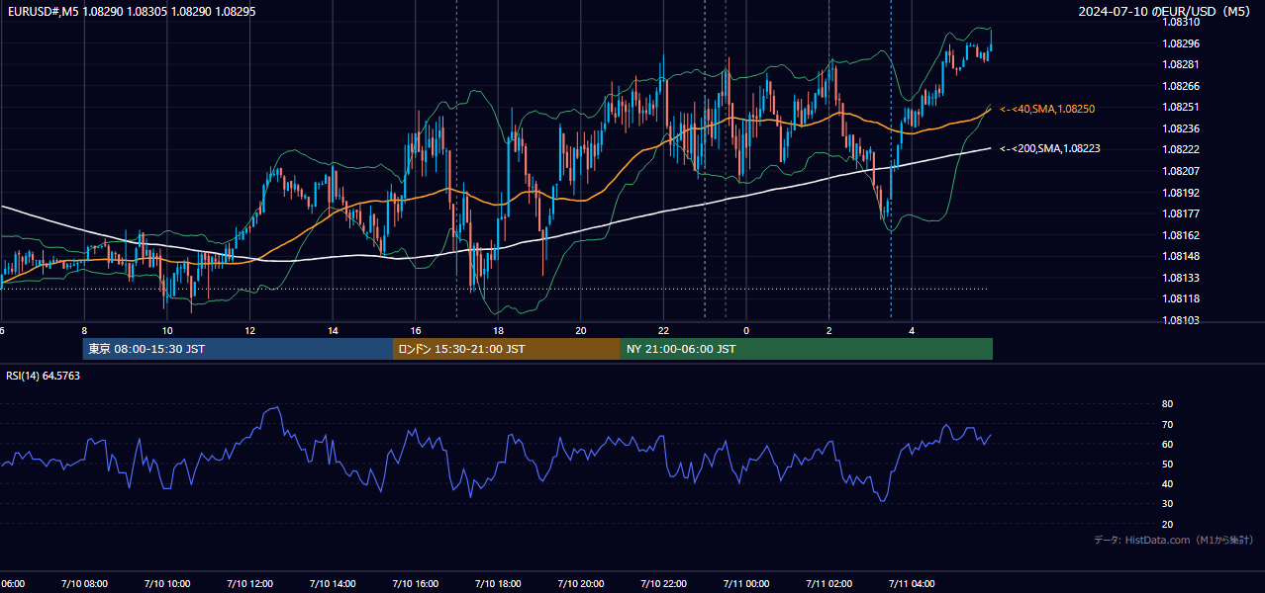Click hour tick 14 below price chart
The width and height of the screenshot is (1265, 593).
pyautogui.click(x=333, y=330)
